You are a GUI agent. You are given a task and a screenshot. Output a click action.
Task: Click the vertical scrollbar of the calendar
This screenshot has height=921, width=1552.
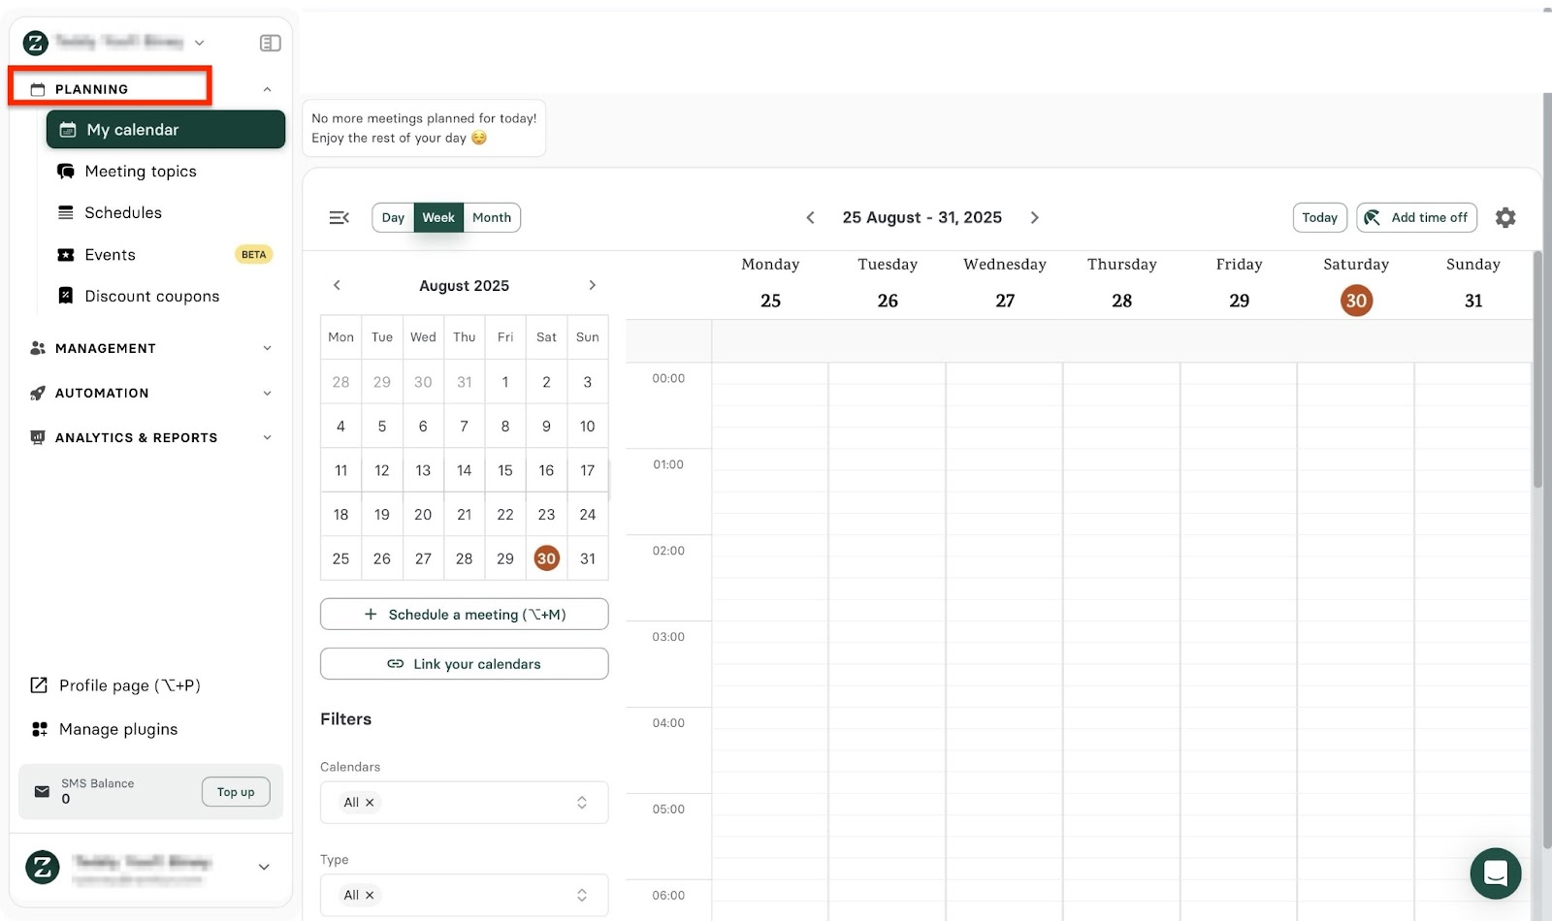pyautogui.click(x=1537, y=369)
